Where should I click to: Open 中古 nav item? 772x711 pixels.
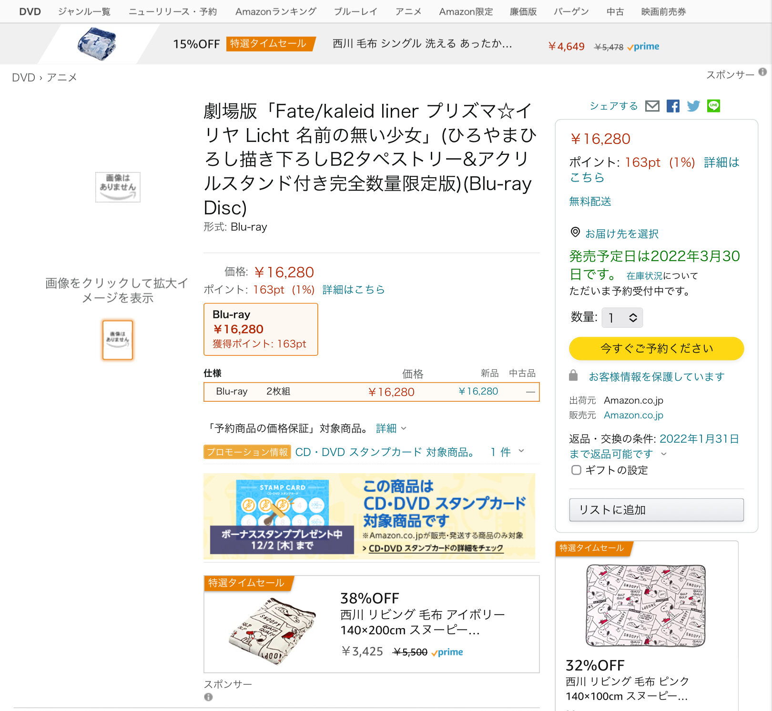[615, 11]
